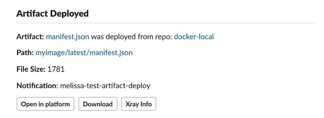Click the word 'Xray' on the button
This screenshot has height=118, width=324.
132,104
